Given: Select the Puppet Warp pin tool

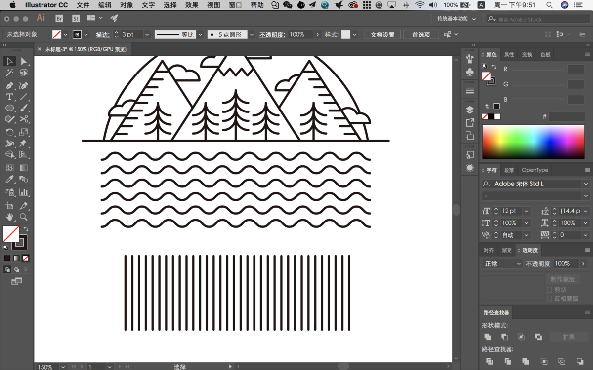Looking at the screenshot, I should point(23,144).
